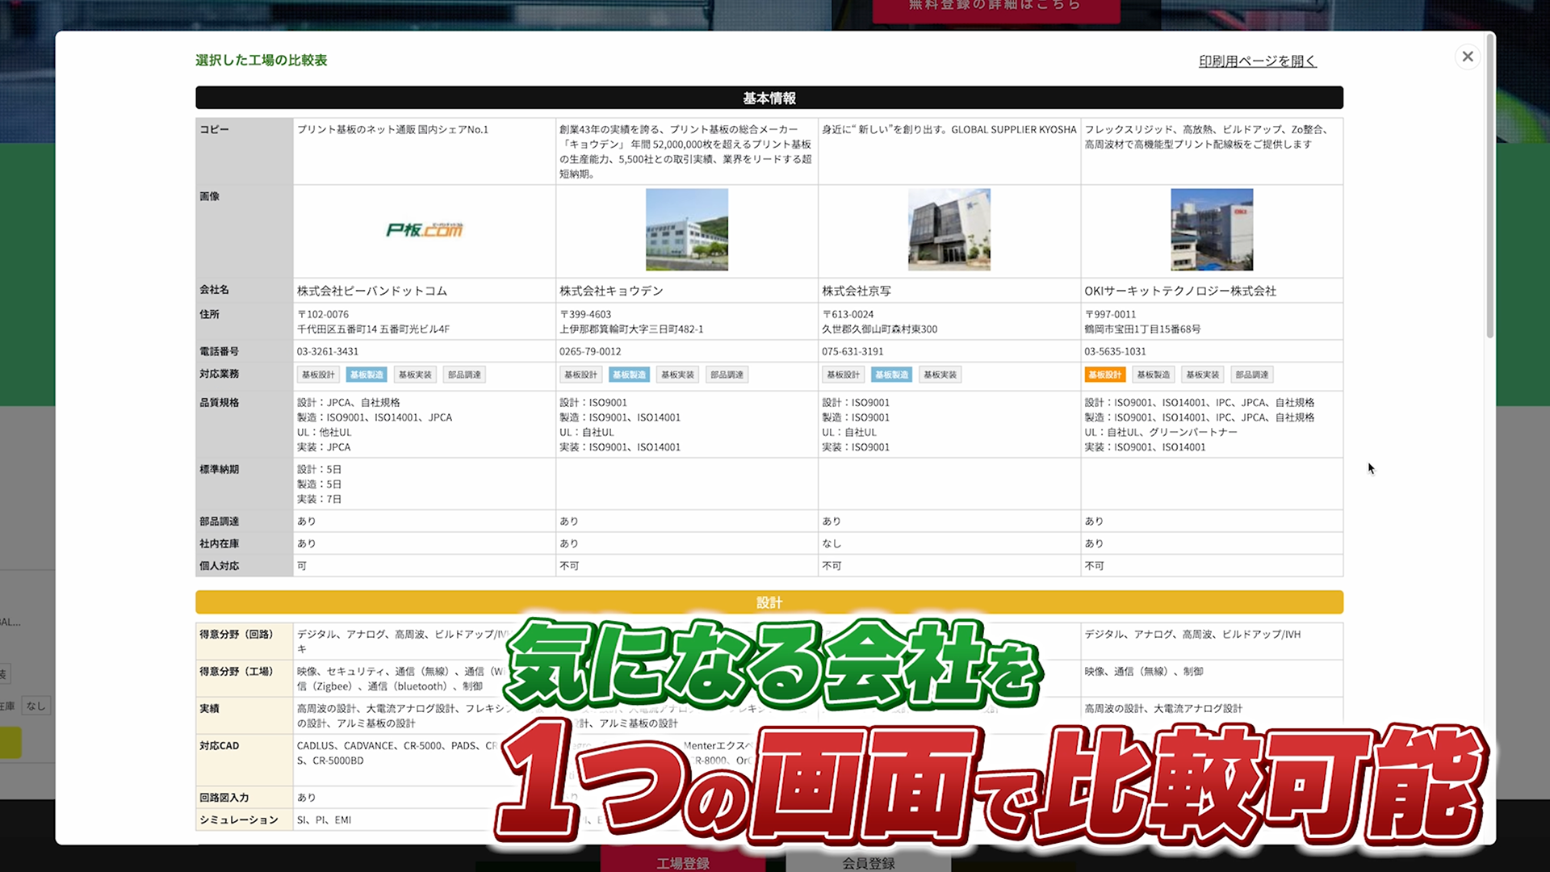Click the 株式会社キョウデン factory photo
The image size is (1550, 872).
687,229
